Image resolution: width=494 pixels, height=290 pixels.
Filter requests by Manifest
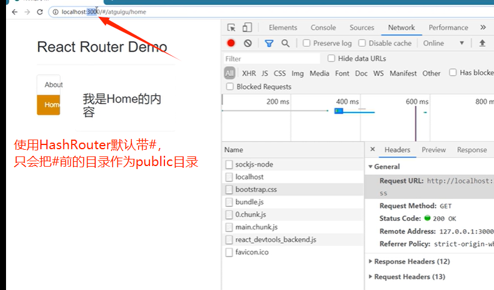point(403,73)
